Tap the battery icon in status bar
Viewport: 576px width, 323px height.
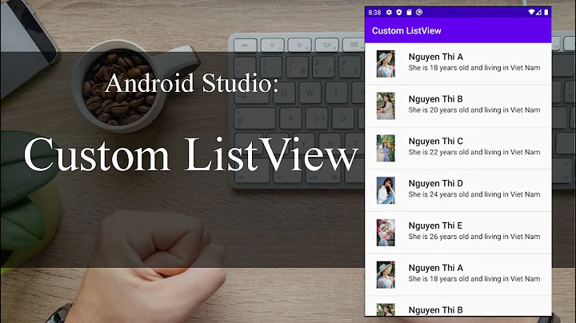pyautogui.click(x=546, y=12)
